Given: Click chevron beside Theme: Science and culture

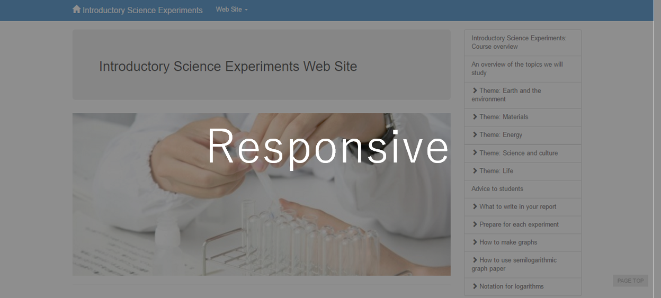Looking at the screenshot, I should point(475,153).
